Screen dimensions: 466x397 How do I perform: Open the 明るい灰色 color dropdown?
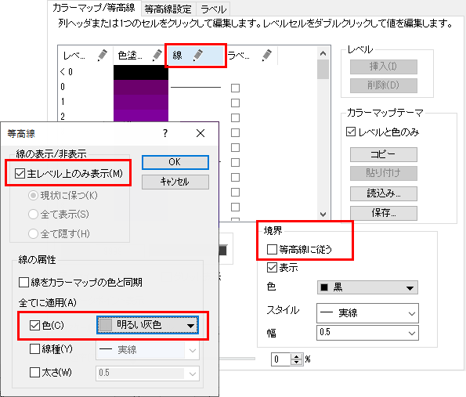[148, 325]
